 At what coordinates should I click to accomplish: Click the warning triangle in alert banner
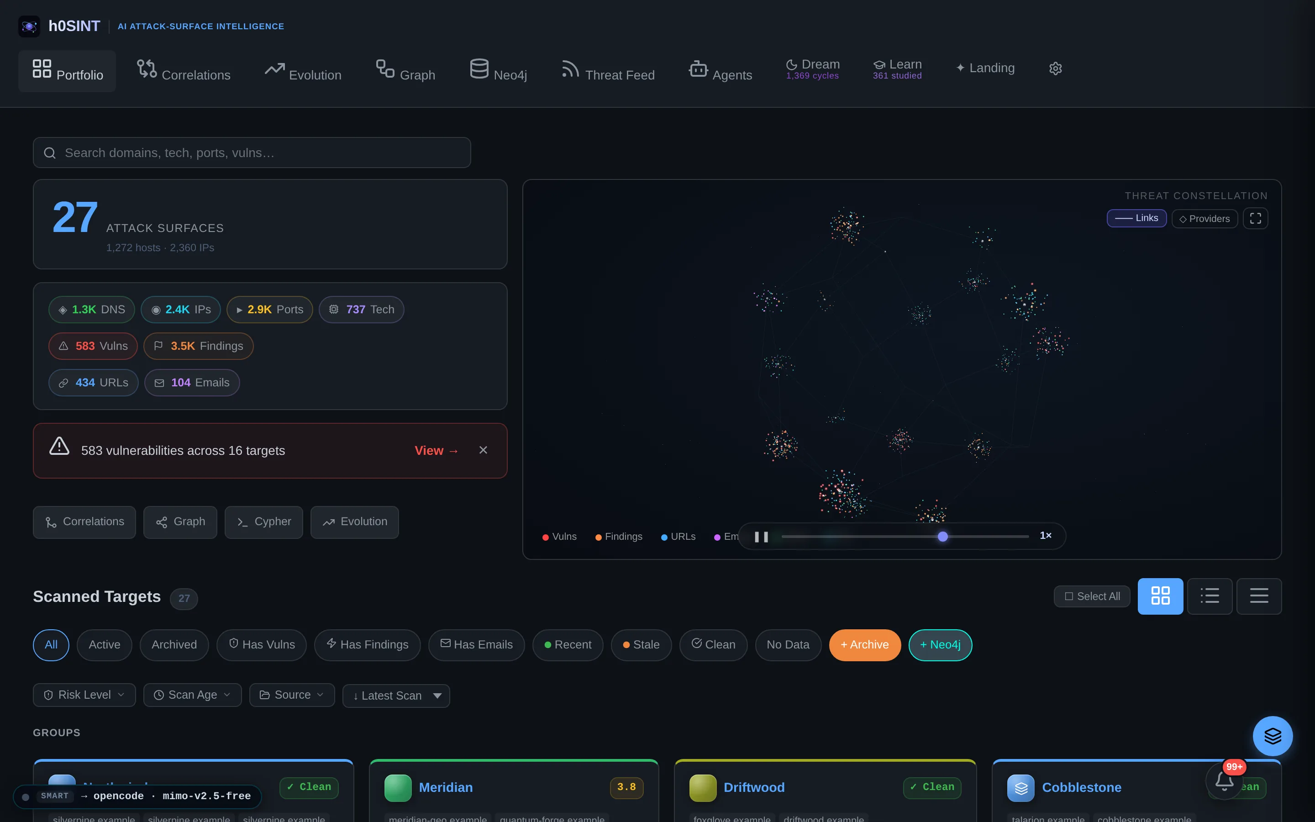tap(59, 446)
